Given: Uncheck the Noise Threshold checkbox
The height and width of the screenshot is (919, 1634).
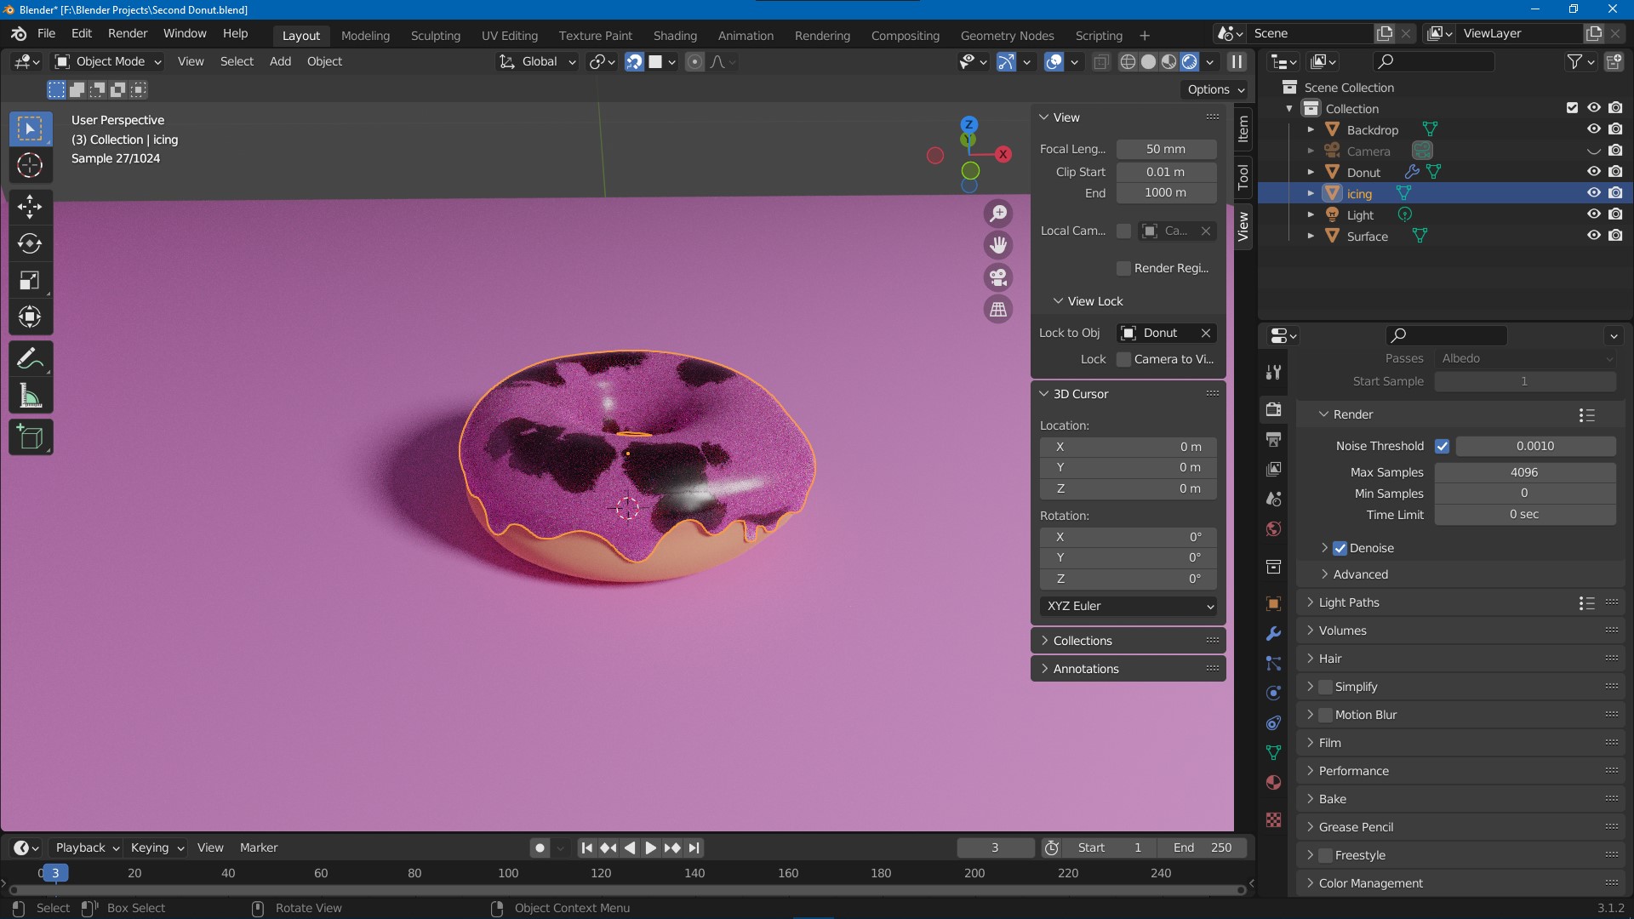Looking at the screenshot, I should pos(1443,446).
